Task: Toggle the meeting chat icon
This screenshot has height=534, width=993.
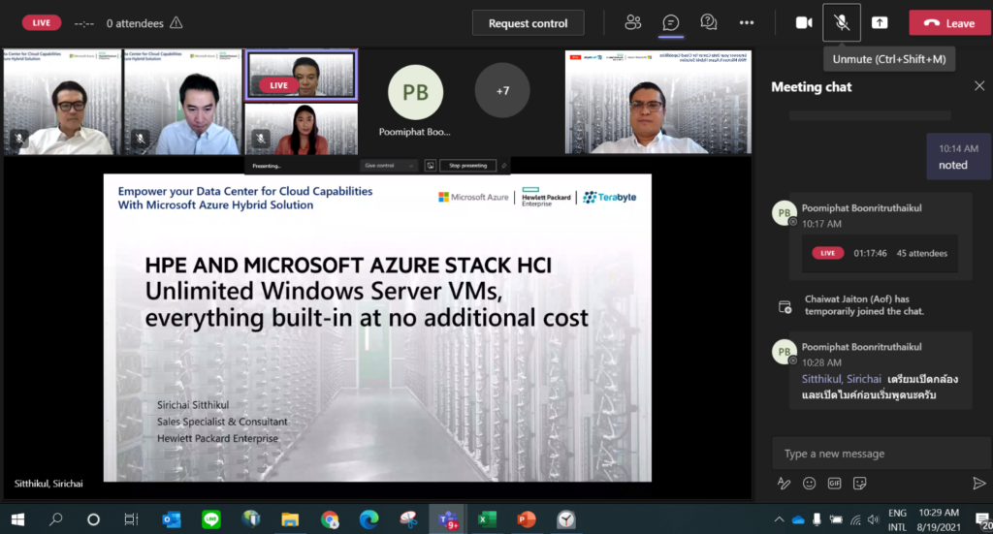Action: (671, 23)
